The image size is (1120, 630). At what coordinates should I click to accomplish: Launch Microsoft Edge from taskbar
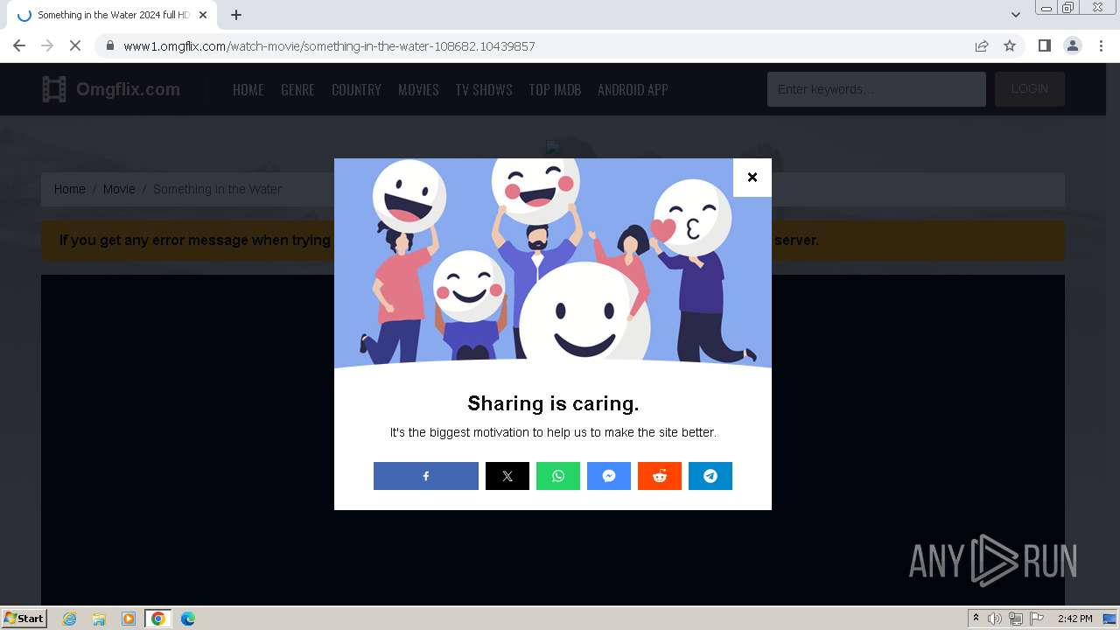(x=188, y=619)
